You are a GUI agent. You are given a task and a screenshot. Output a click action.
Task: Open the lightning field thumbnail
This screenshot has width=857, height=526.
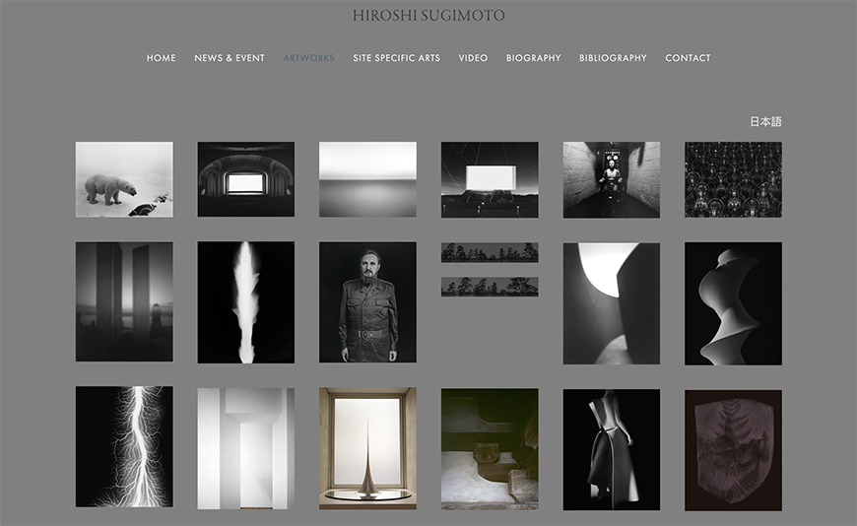124,447
